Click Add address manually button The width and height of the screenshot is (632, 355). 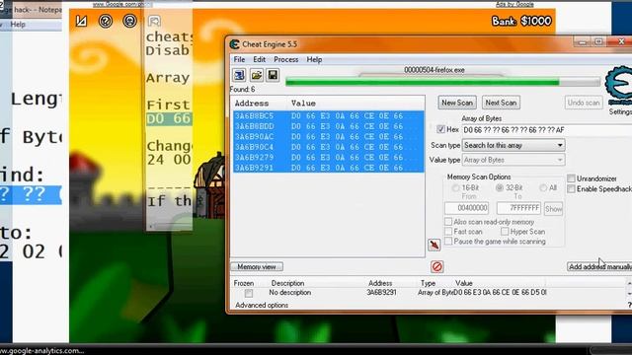(x=599, y=267)
